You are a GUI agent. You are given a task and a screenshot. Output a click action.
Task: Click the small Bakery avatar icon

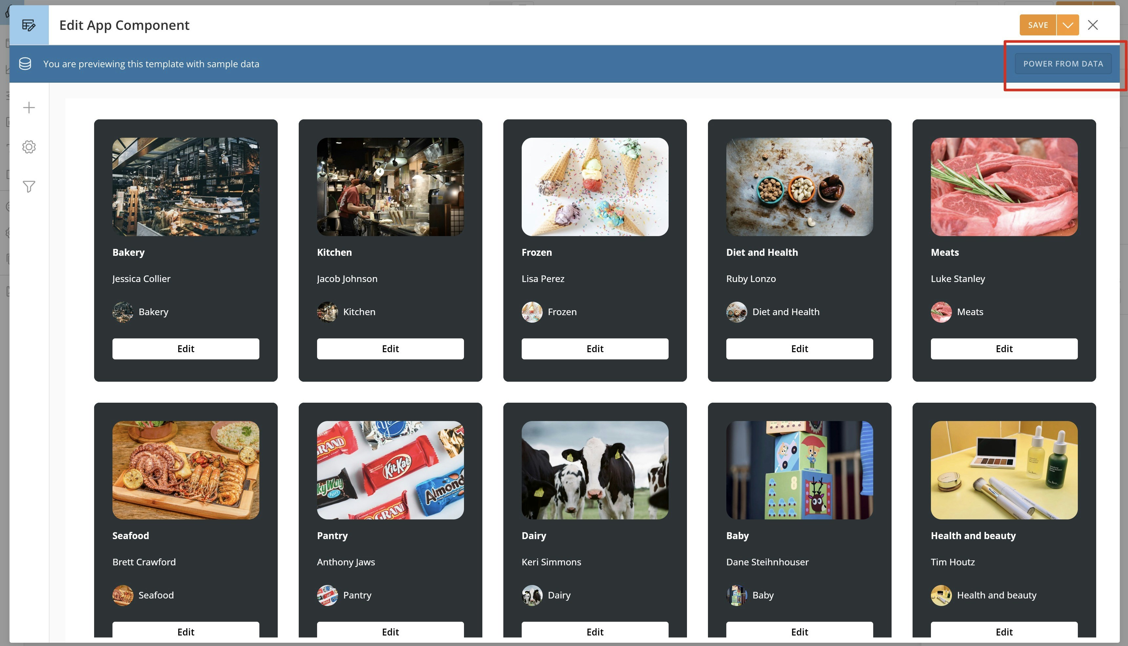[x=122, y=312]
